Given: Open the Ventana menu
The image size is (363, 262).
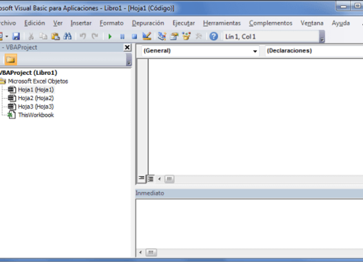Looking at the screenshot, I should pyautogui.click(x=312, y=23).
